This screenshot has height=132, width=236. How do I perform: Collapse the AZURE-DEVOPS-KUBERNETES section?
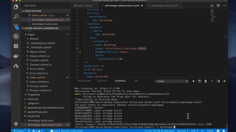click(x=46, y=28)
